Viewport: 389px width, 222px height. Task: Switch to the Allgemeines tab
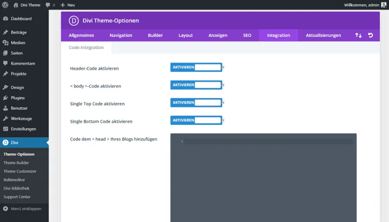coord(81,35)
